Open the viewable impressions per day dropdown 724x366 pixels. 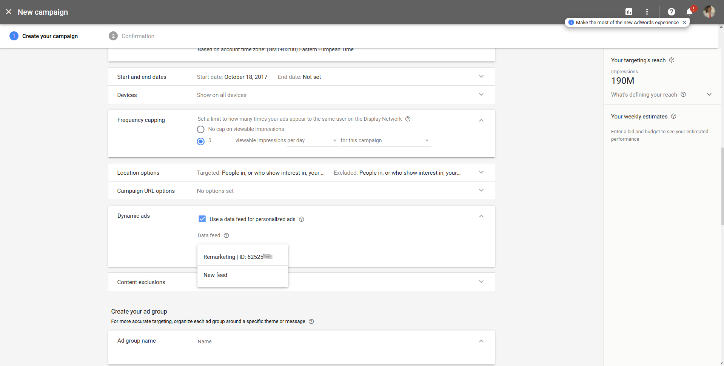(334, 140)
